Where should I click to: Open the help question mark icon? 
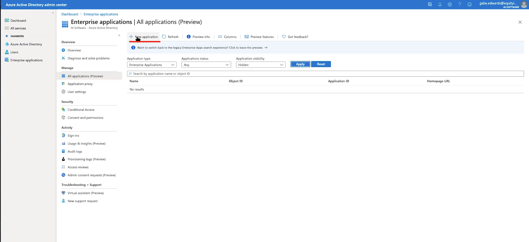[x=460, y=4]
